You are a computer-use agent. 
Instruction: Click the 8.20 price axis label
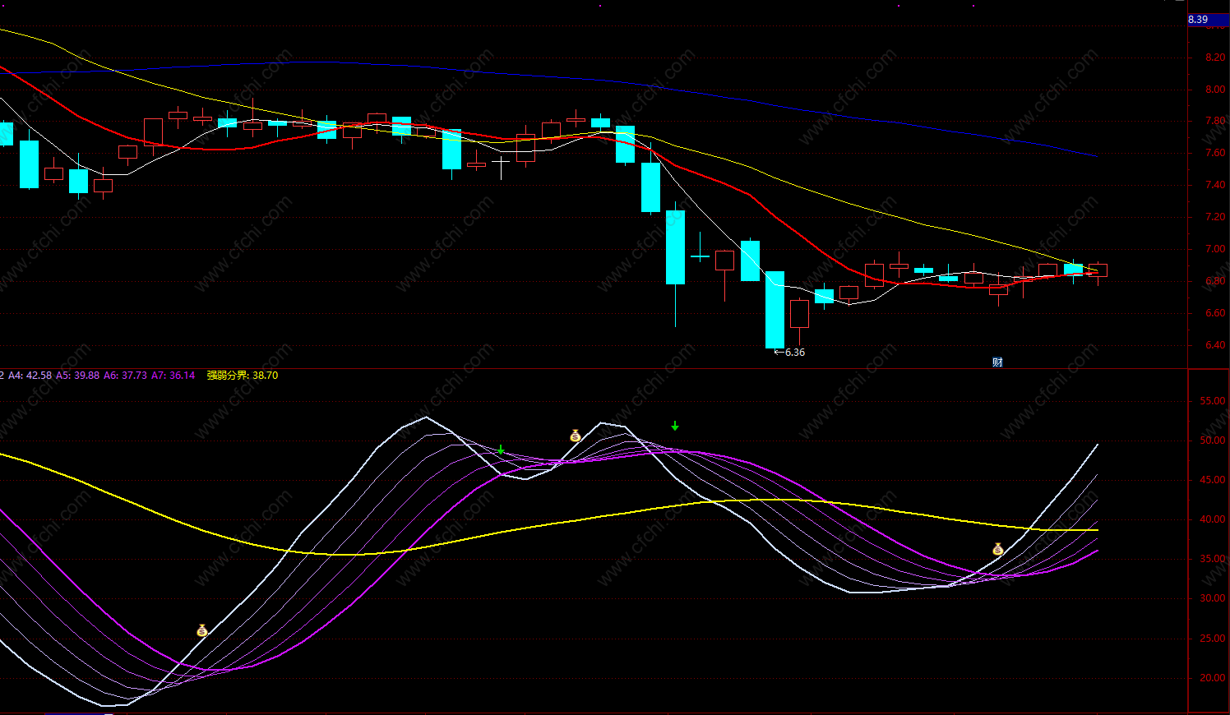click(1215, 58)
